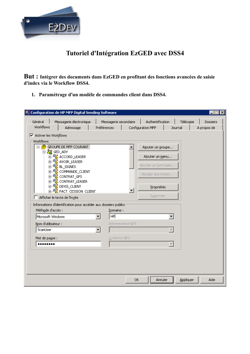Expand the AVOIR_LEASER node
Screen dimensions: 250x354
[x=50, y=162]
